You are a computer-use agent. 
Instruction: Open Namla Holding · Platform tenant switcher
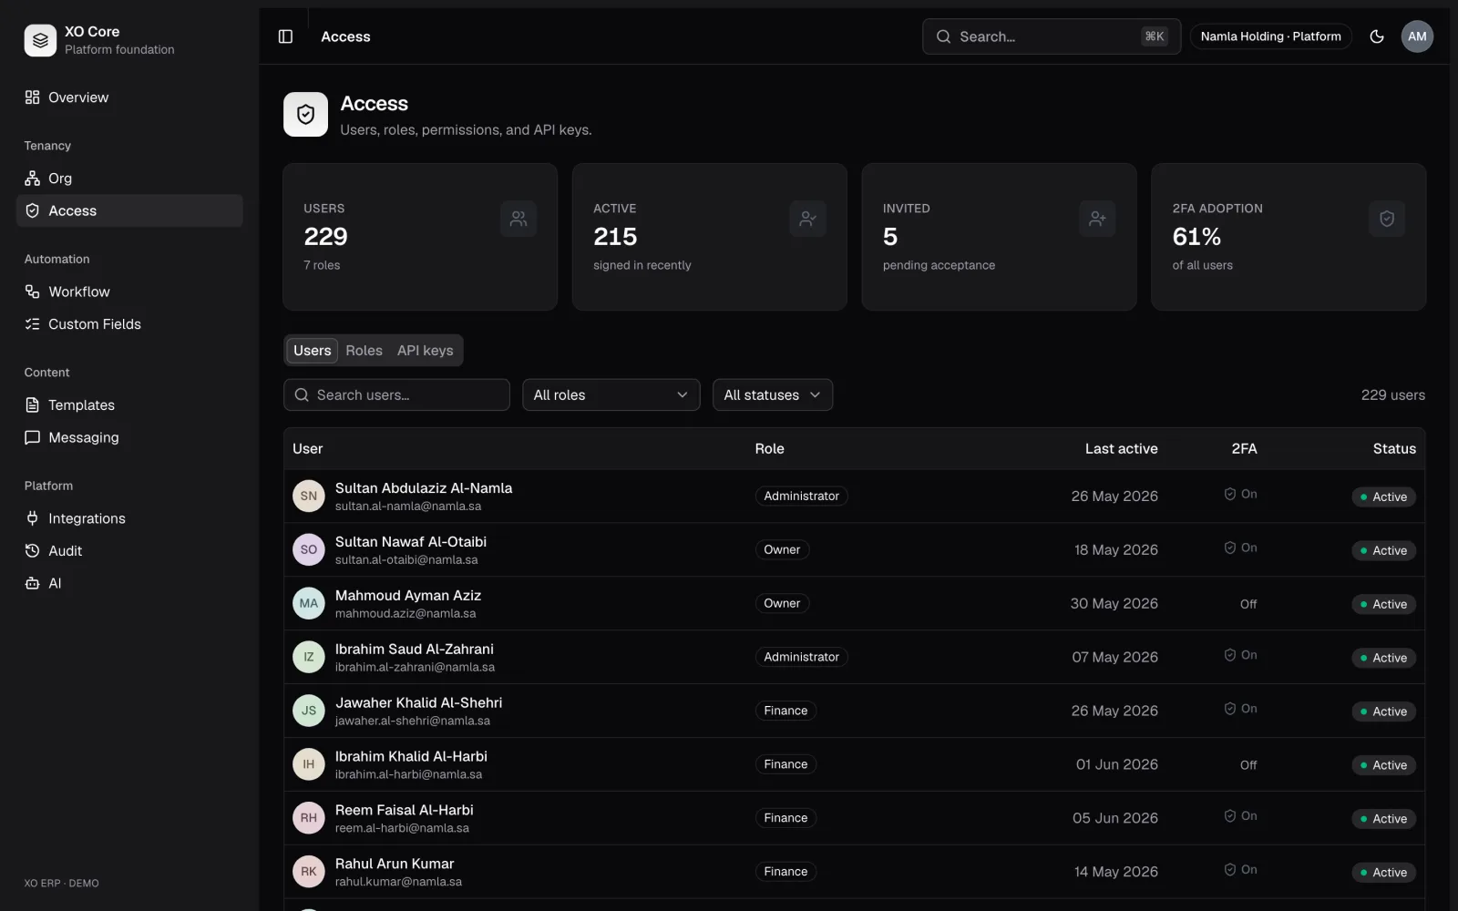tap(1270, 36)
